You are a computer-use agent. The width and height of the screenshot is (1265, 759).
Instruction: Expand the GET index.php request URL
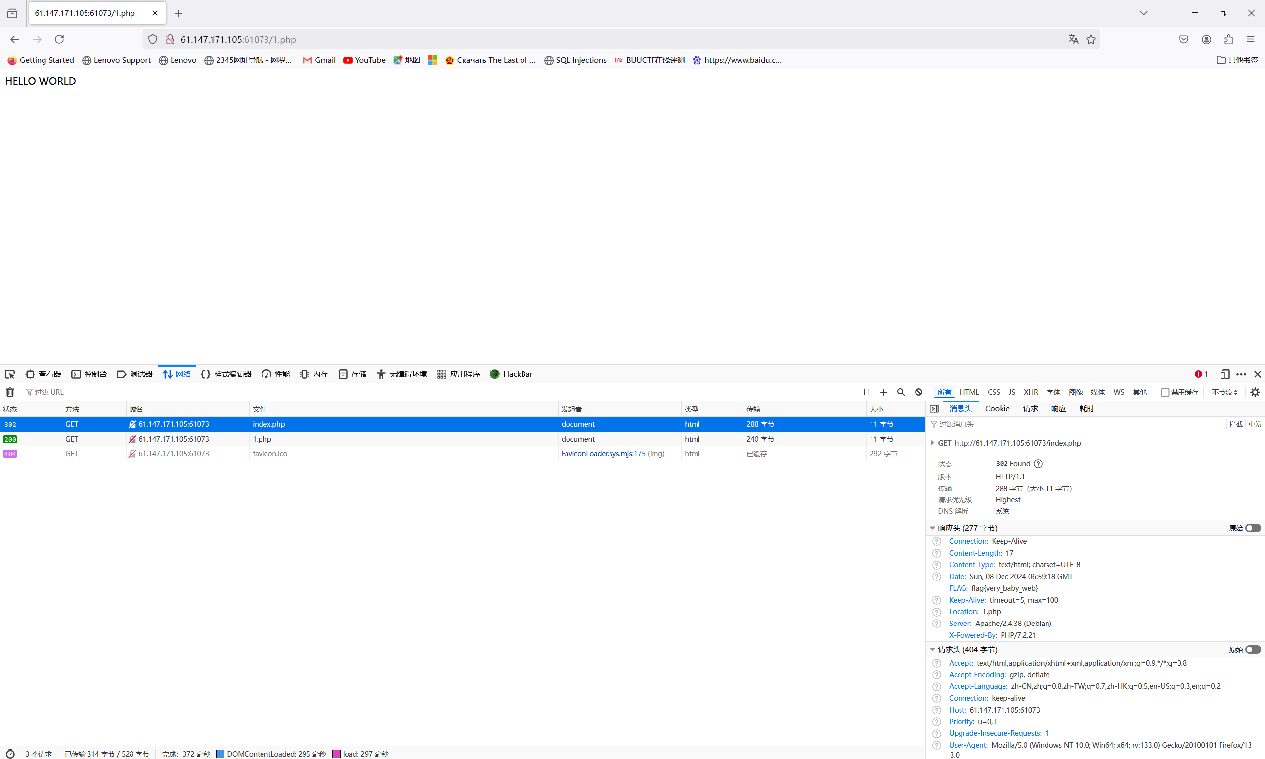pyautogui.click(x=933, y=443)
